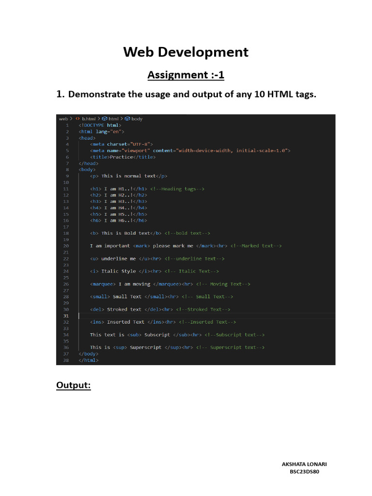Click the h3 'I am H3..!' line
The image size is (372, 496).
[119, 201]
